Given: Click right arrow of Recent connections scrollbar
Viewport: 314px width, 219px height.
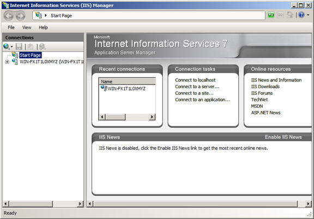Looking at the screenshot, I should pyautogui.click(x=152, y=117).
